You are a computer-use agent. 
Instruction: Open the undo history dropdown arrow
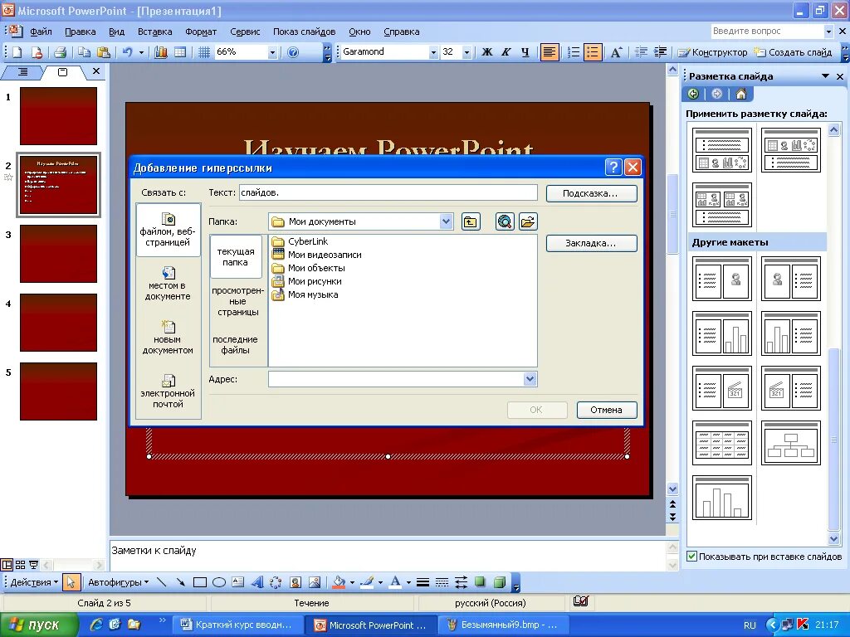141,52
